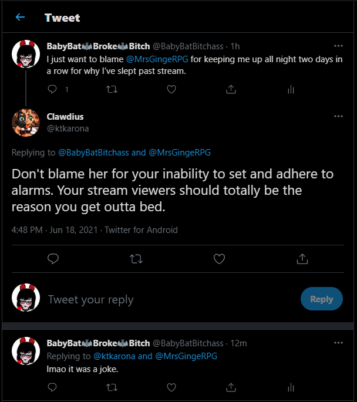Reply icon under Clawdius's main tweet
The height and width of the screenshot is (402, 357).
pyautogui.click(x=53, y=258)
